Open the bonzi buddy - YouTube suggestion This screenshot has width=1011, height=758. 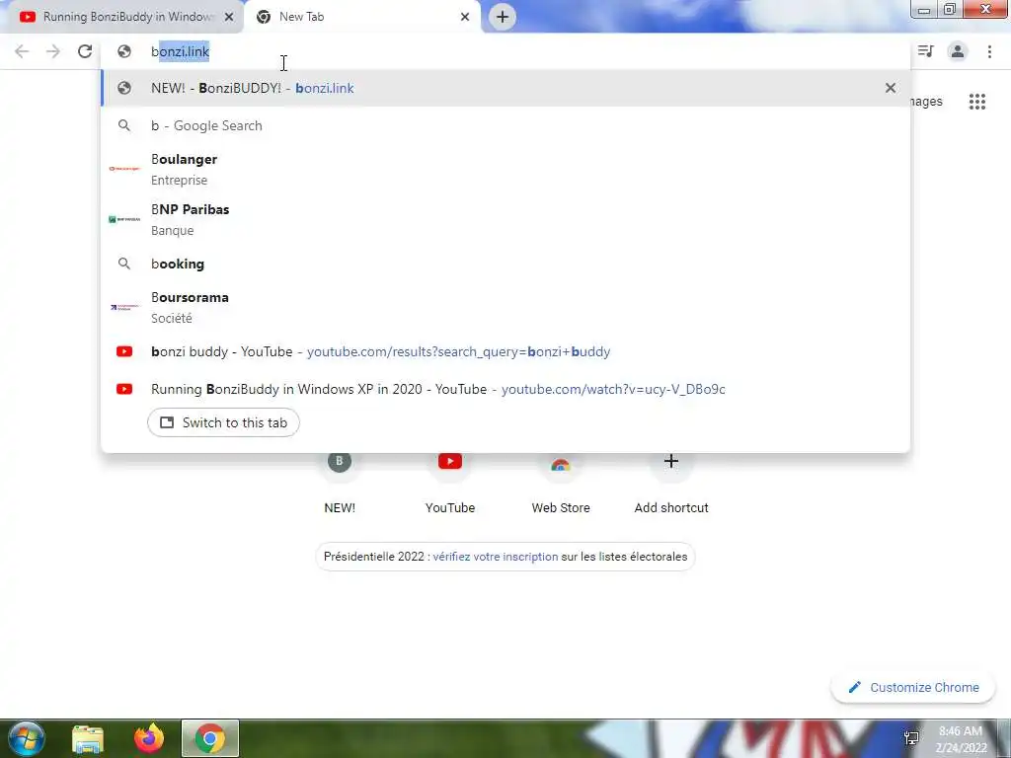(x=505, y=351)
